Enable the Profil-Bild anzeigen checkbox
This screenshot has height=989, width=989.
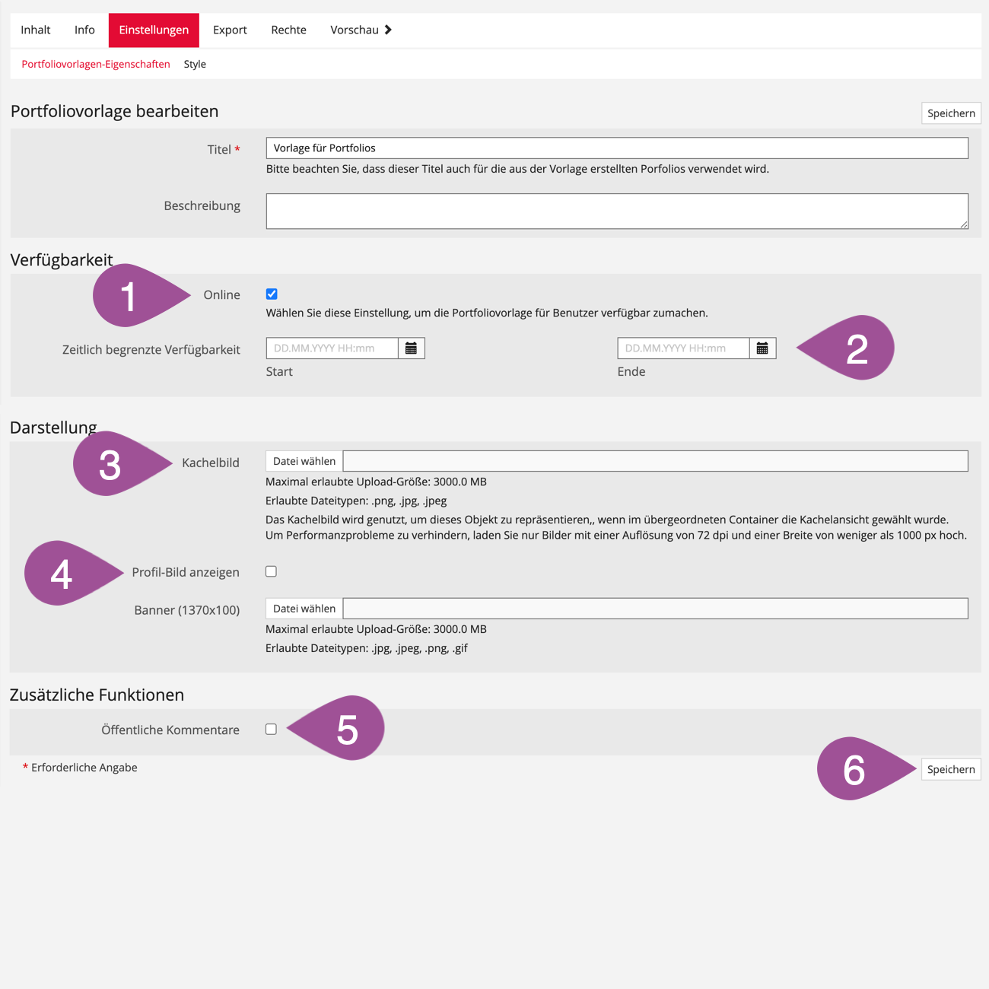click(x=271, y=571)
